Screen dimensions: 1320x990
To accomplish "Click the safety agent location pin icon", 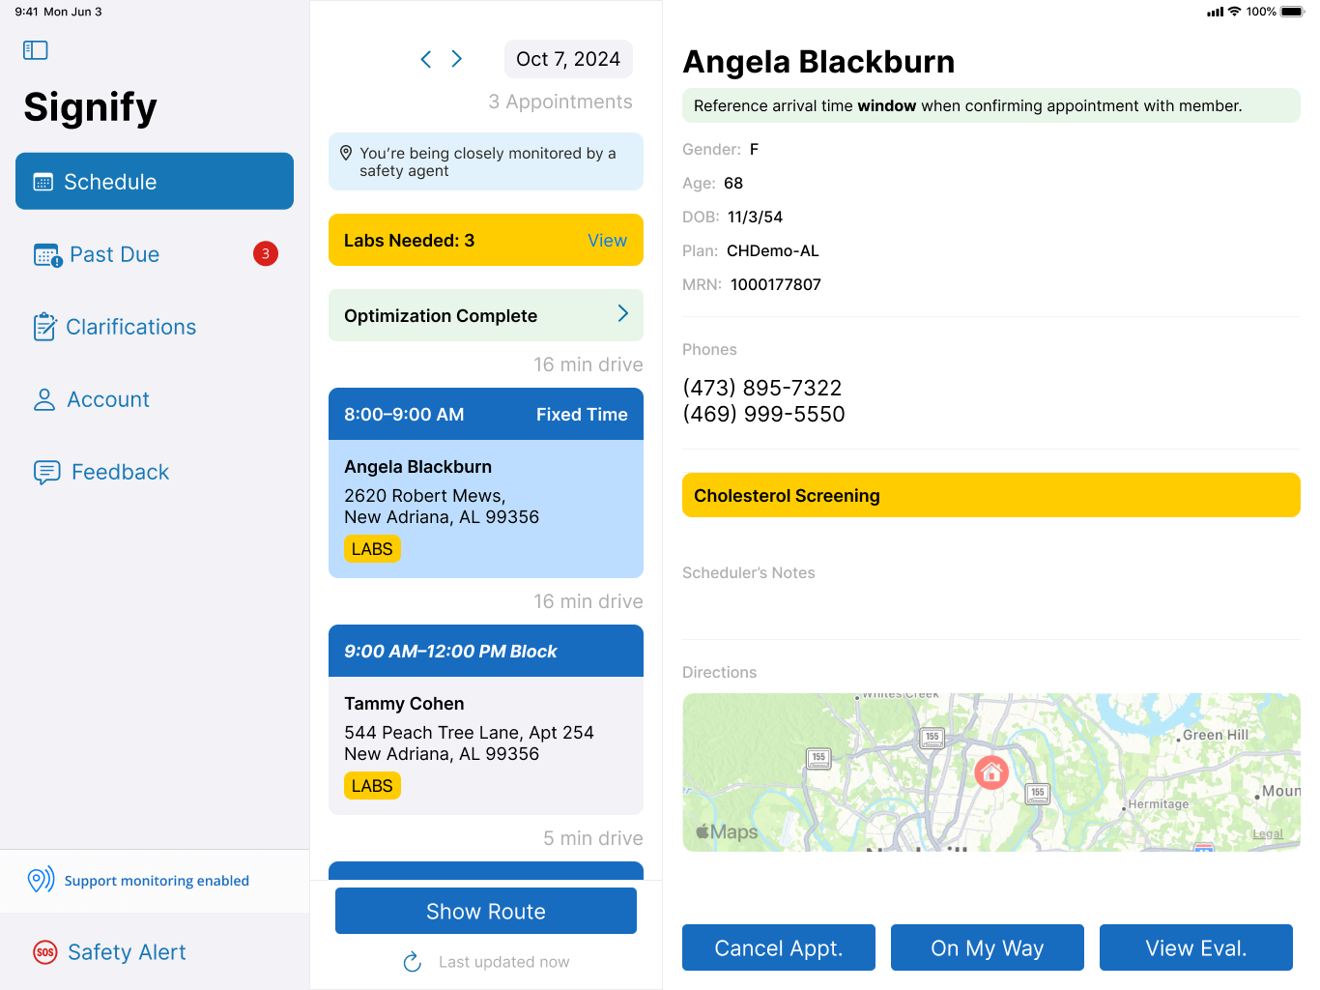I will (346, 153).
